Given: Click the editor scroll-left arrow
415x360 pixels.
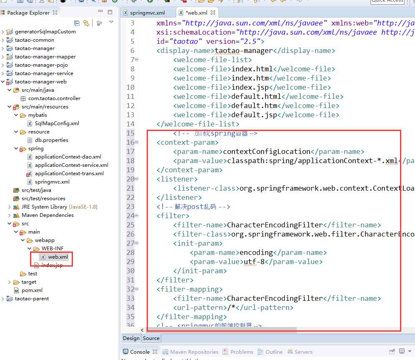Looking at the screenshot, I should click(142, 330).
